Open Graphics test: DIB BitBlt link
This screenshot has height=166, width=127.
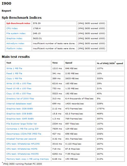19,114
